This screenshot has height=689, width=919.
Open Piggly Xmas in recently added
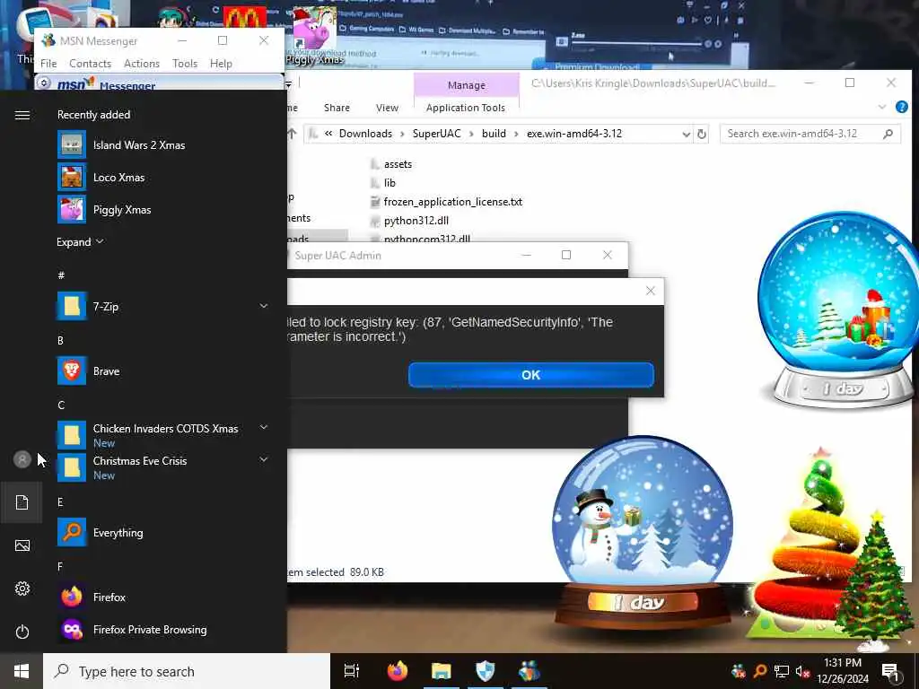122,210
